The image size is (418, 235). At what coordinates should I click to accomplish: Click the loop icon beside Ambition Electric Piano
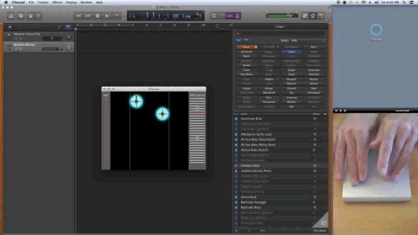[x=236, y=171]
